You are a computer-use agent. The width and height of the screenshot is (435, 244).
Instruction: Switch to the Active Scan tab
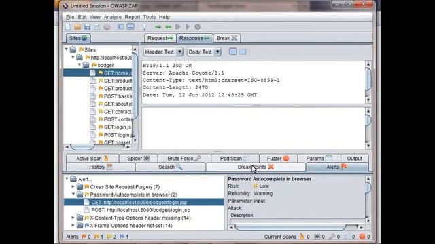coord(92,159)
